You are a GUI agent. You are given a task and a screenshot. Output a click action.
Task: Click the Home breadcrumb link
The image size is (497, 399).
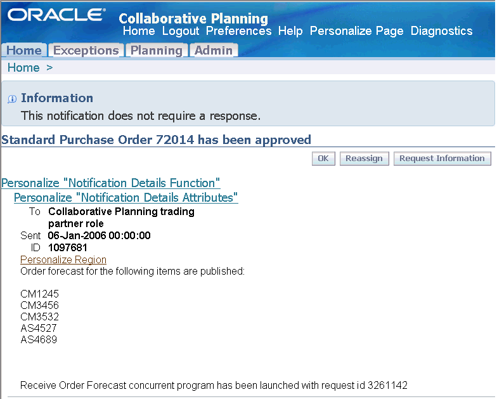(x=23, y=67)
